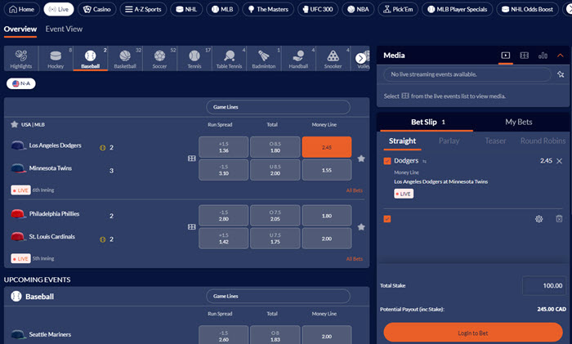Open NBA shortcut
Image resolution: width=572 pixels, height=344 pixels.
pyautogui.click(x=358, y=9)
